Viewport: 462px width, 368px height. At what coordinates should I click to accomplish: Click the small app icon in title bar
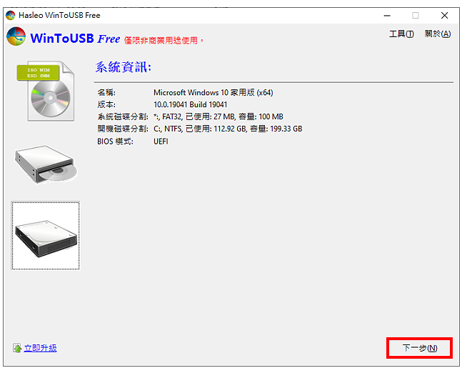[x=10, y=15]
